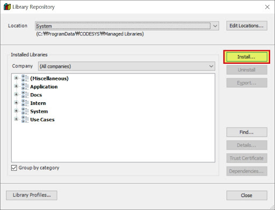The image size is (275, 210).
Task: Click the Application category icon
Action: (x=25, y=86)
